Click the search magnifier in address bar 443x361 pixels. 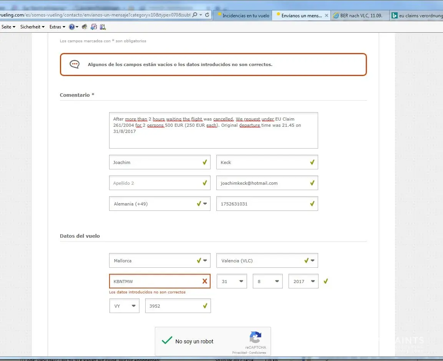tap(195, 15)
